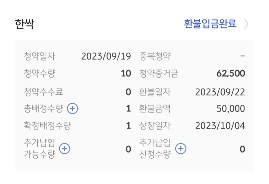
Task: Tap the 청약일자 value 2023/09/19
Action: (x=106, y=56)
